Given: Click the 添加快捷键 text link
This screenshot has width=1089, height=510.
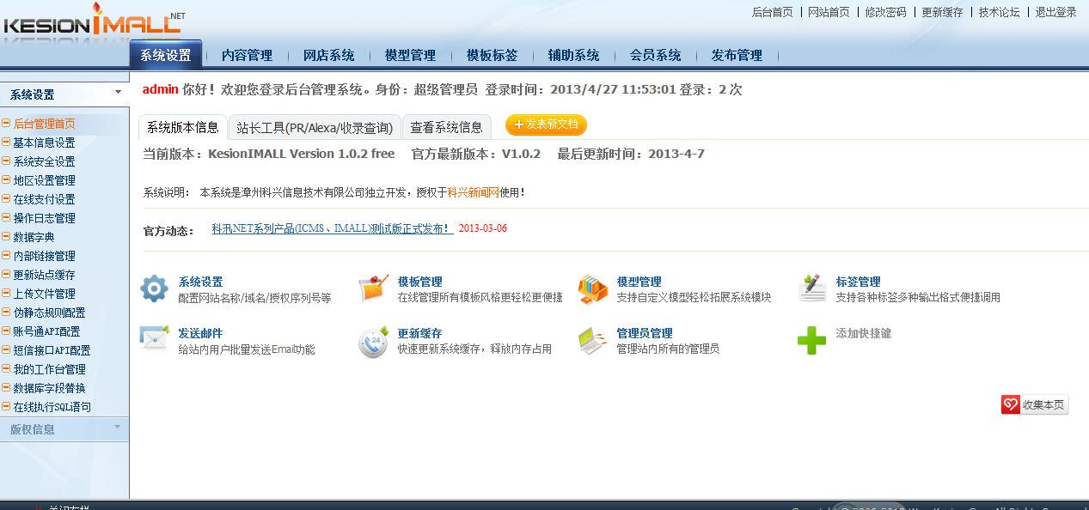Looking at the screenshot, I should (863, 333).
